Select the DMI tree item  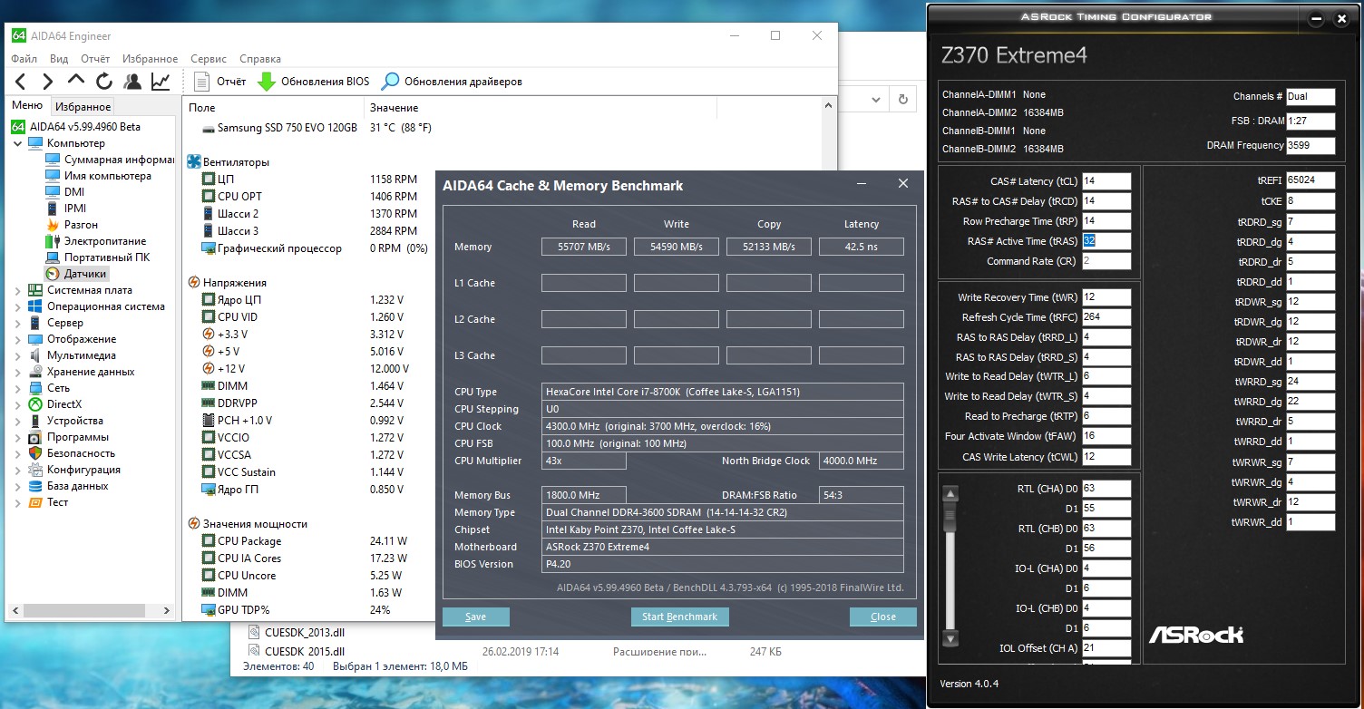65,192
